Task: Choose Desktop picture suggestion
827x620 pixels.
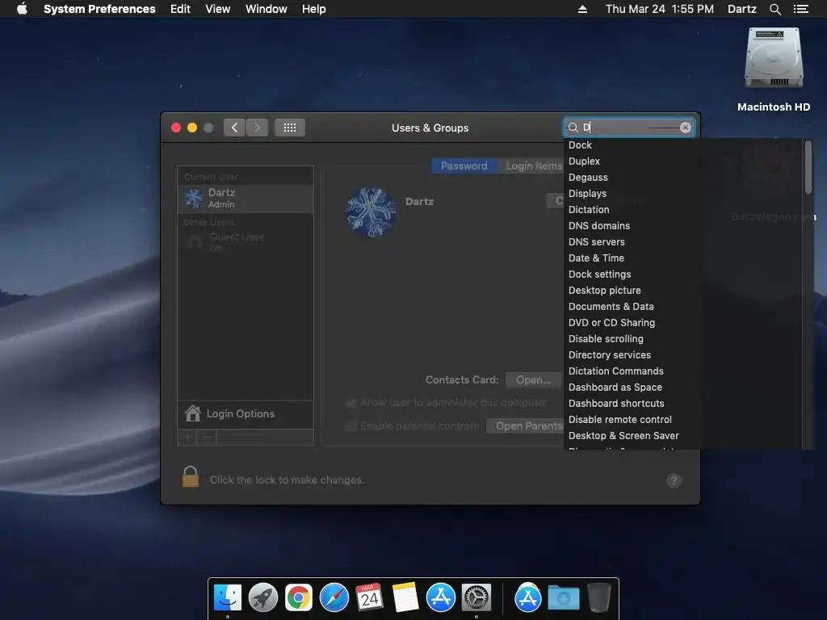Action: click(x=604, y=291)
